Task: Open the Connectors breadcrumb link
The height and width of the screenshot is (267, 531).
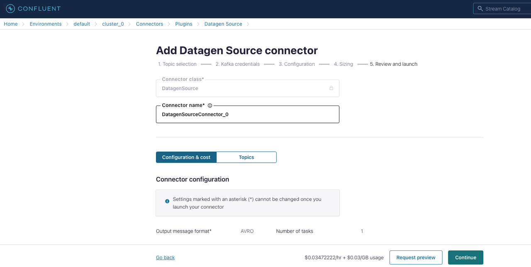Action: pos(149,24)
